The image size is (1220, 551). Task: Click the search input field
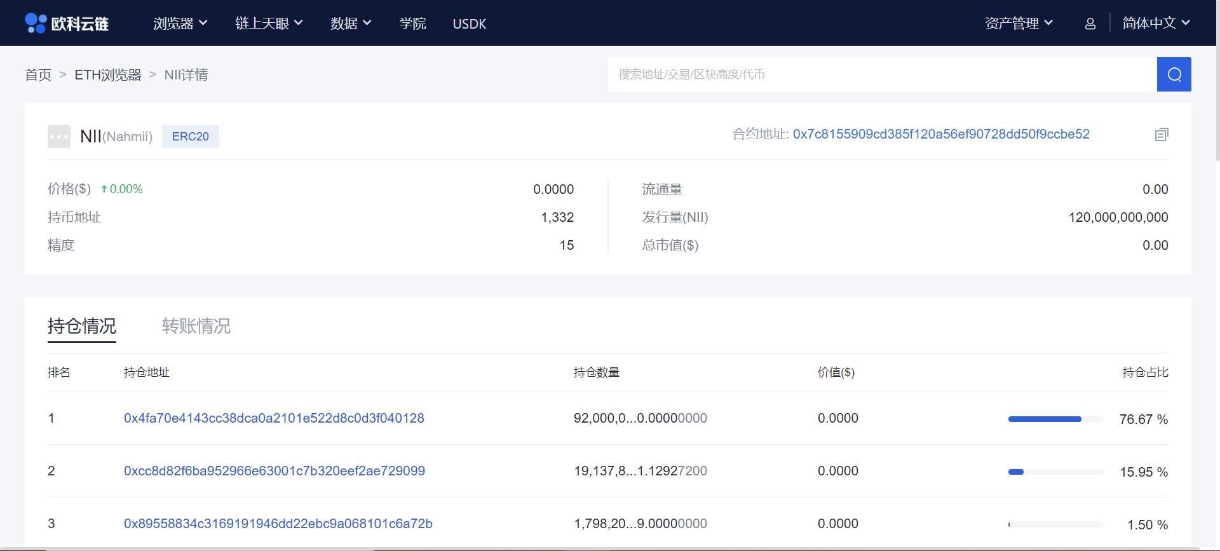tap(882, 74)
